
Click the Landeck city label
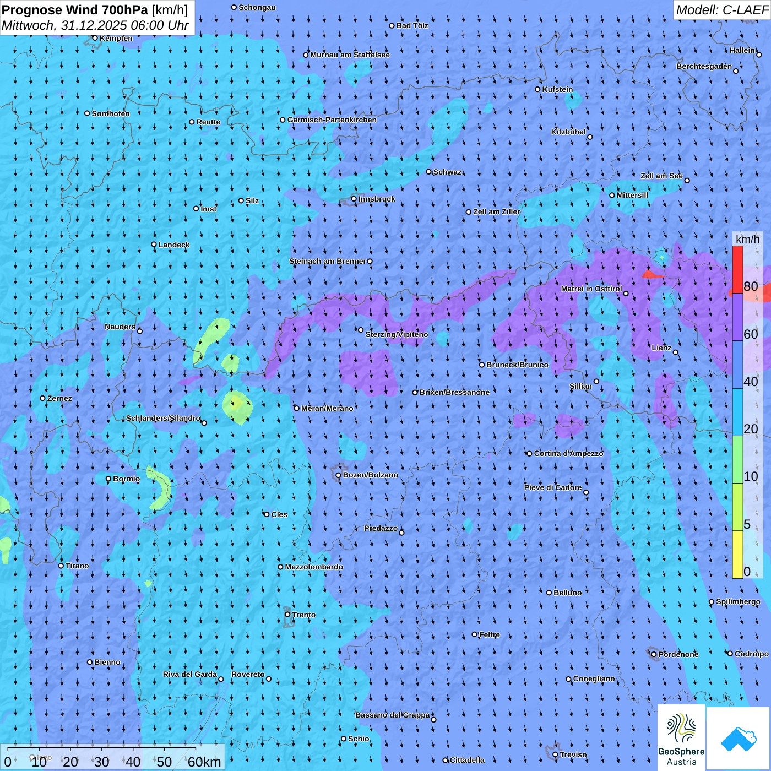[174, 245]
